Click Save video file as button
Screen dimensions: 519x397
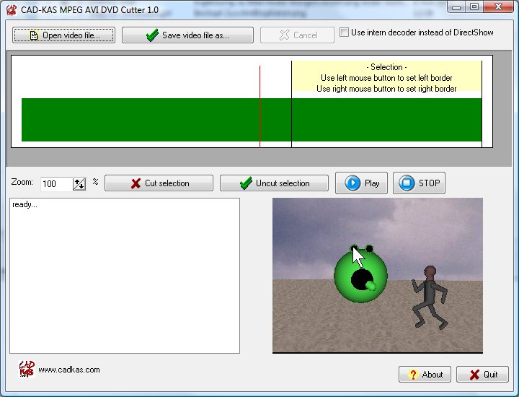187,35
